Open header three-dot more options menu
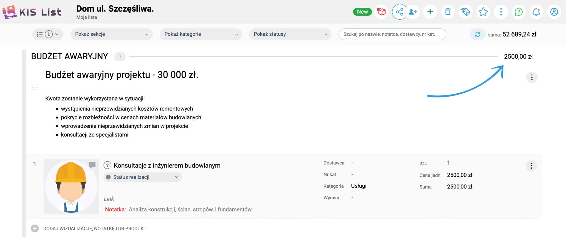This screenshot has width=566, height=244. pos(501,12)
